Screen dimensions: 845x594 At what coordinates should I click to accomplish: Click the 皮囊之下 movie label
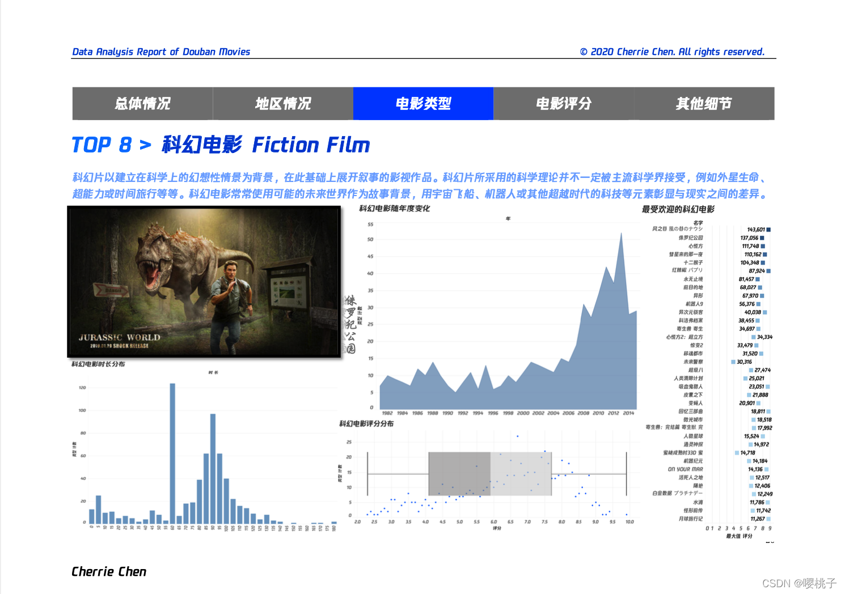click(x=693, y=394)
